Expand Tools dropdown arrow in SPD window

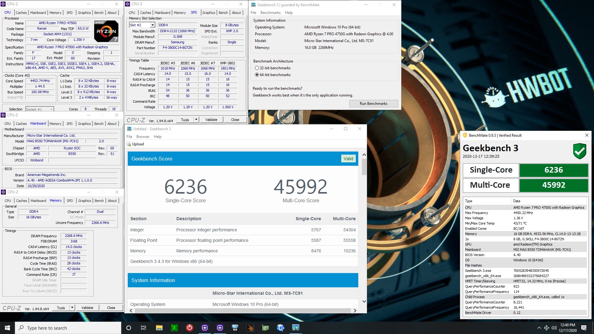point(196,120)
